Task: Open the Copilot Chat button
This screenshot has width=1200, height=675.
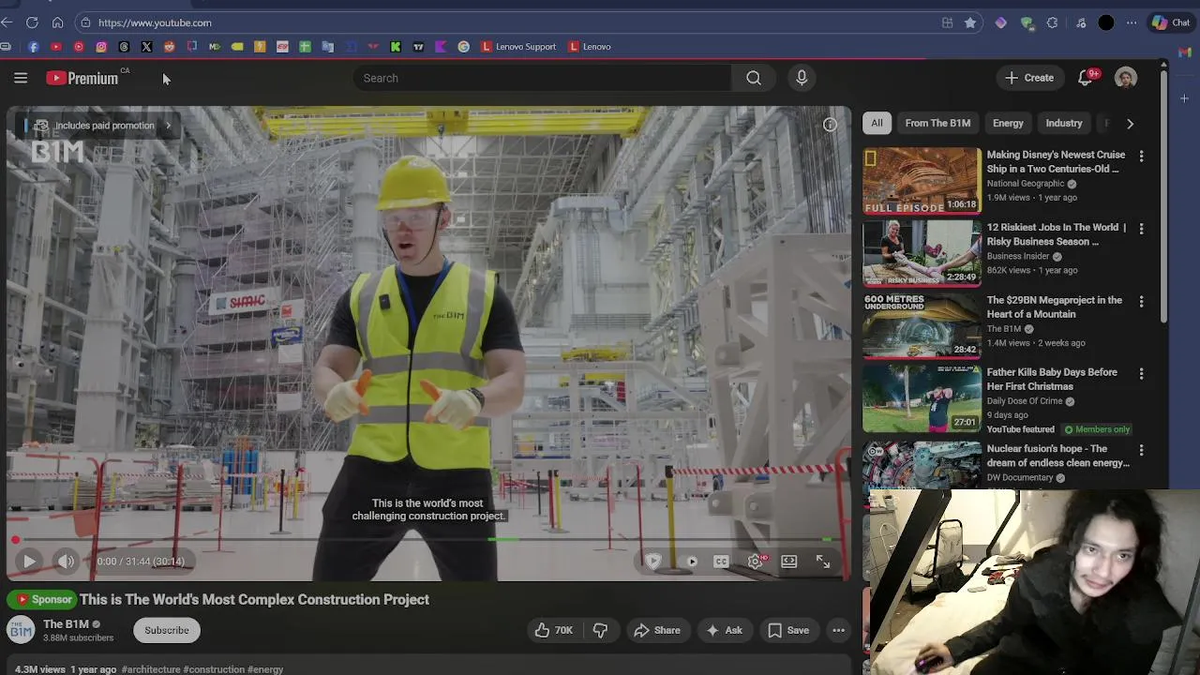Action: [1171, 22]
